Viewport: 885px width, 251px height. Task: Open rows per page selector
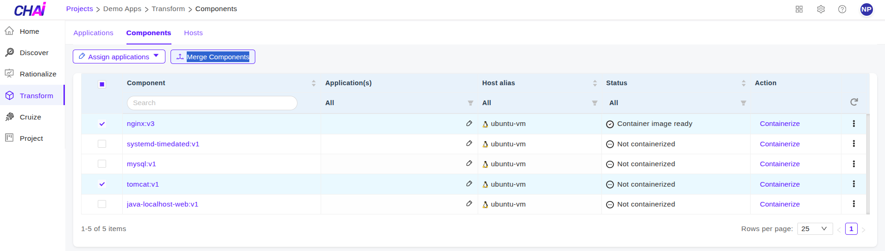coord(815,229)
